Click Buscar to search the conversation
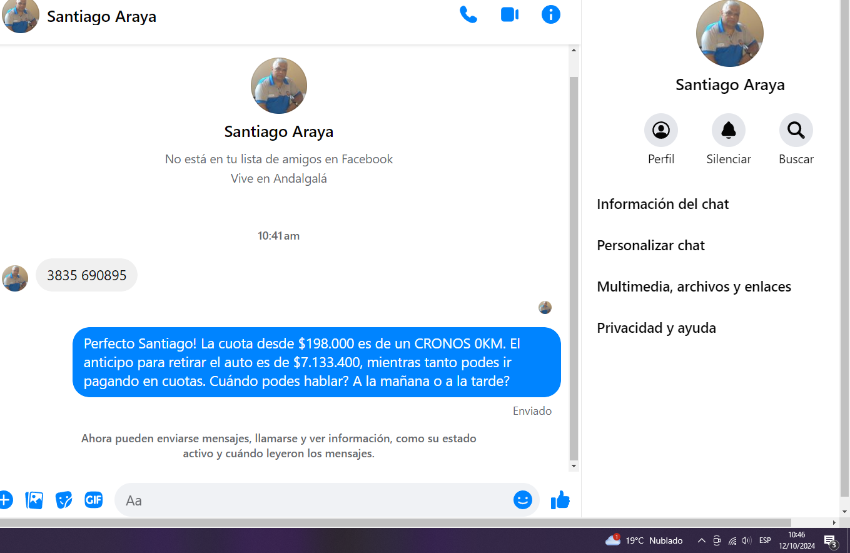This screenshot has width=850, height=553. [796, 130]
